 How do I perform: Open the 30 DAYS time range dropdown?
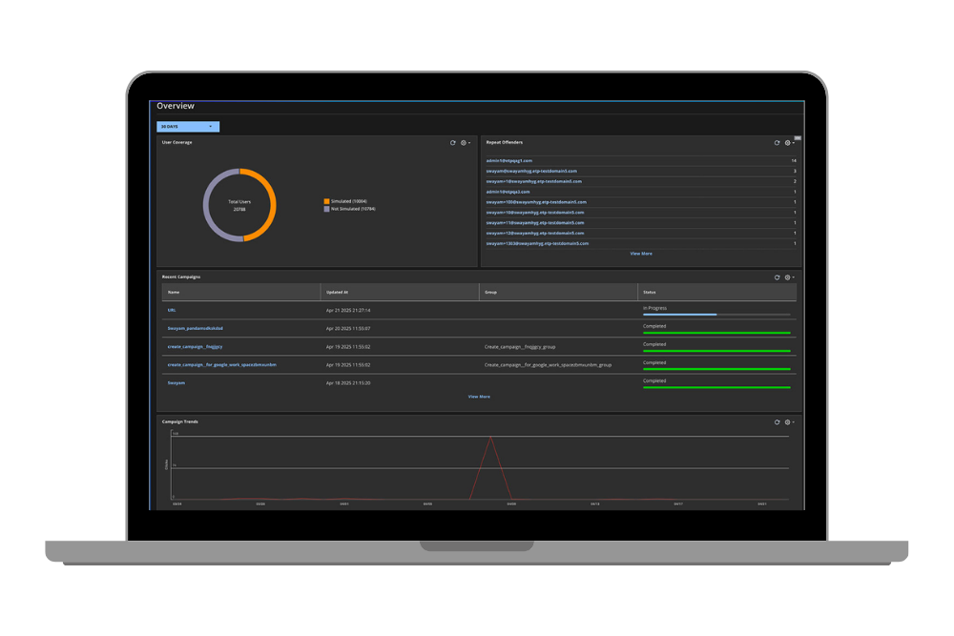tap(188, 127)
